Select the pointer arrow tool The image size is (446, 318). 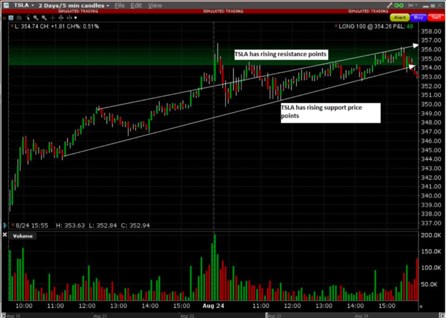click(x=27, y=17)
